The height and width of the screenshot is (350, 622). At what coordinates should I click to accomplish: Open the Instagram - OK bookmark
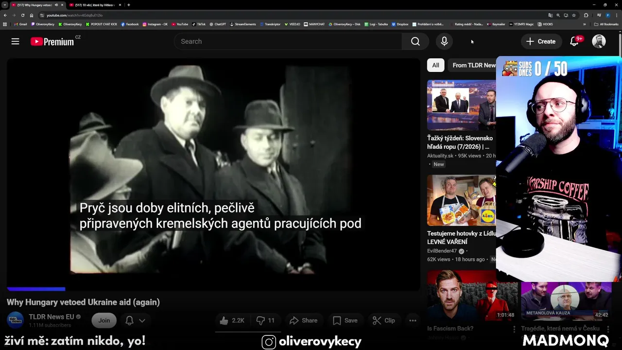[155, 24]
